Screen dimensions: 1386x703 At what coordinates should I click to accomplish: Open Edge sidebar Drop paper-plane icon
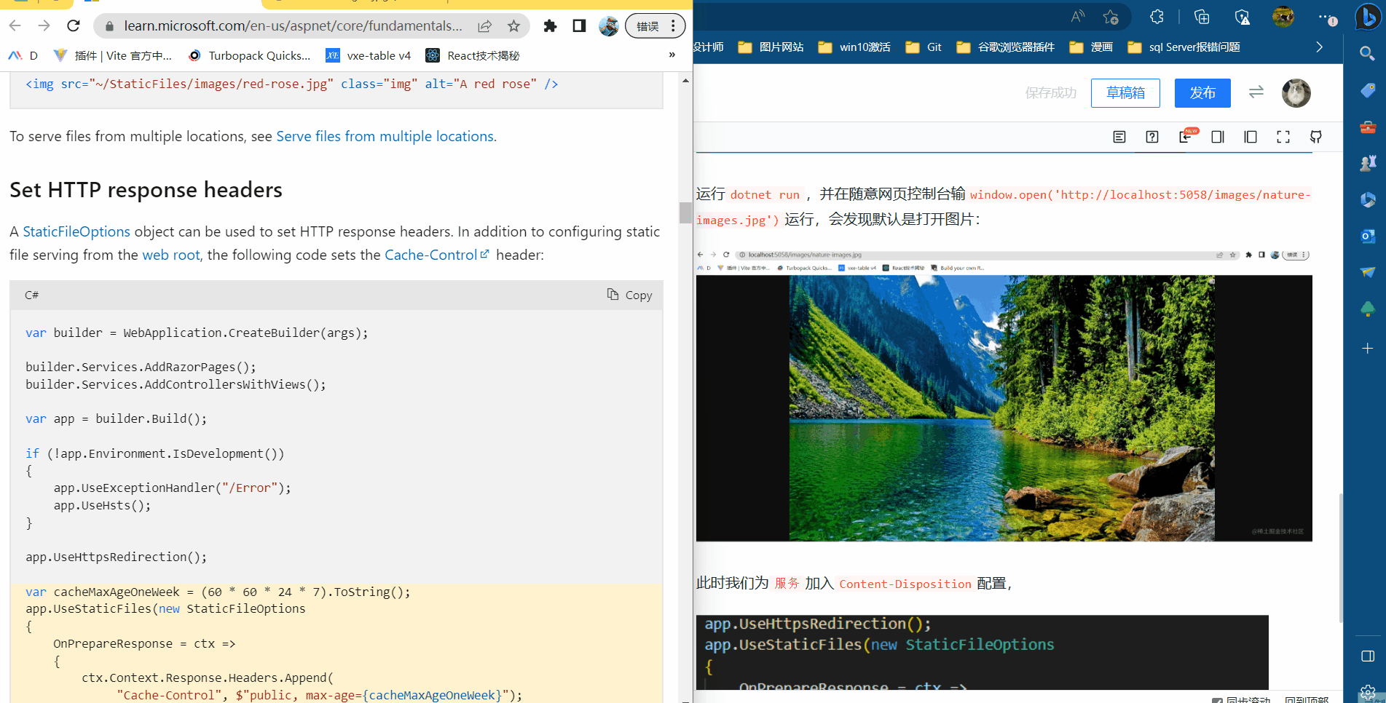1368,272
